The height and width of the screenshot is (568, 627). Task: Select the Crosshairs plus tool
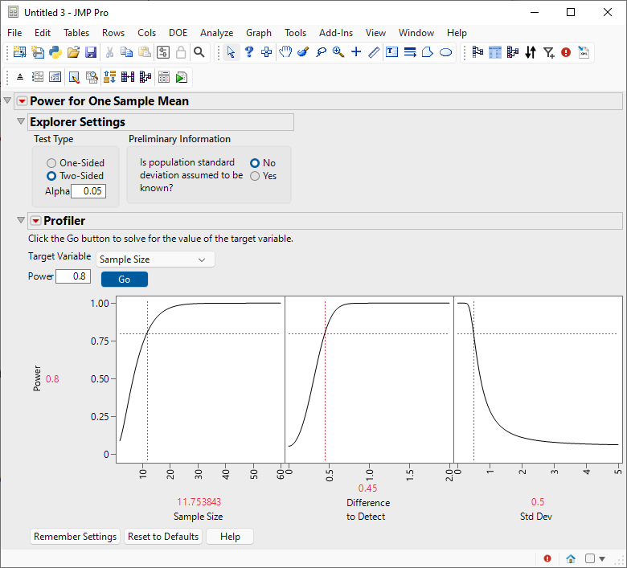tap(356, 52)
